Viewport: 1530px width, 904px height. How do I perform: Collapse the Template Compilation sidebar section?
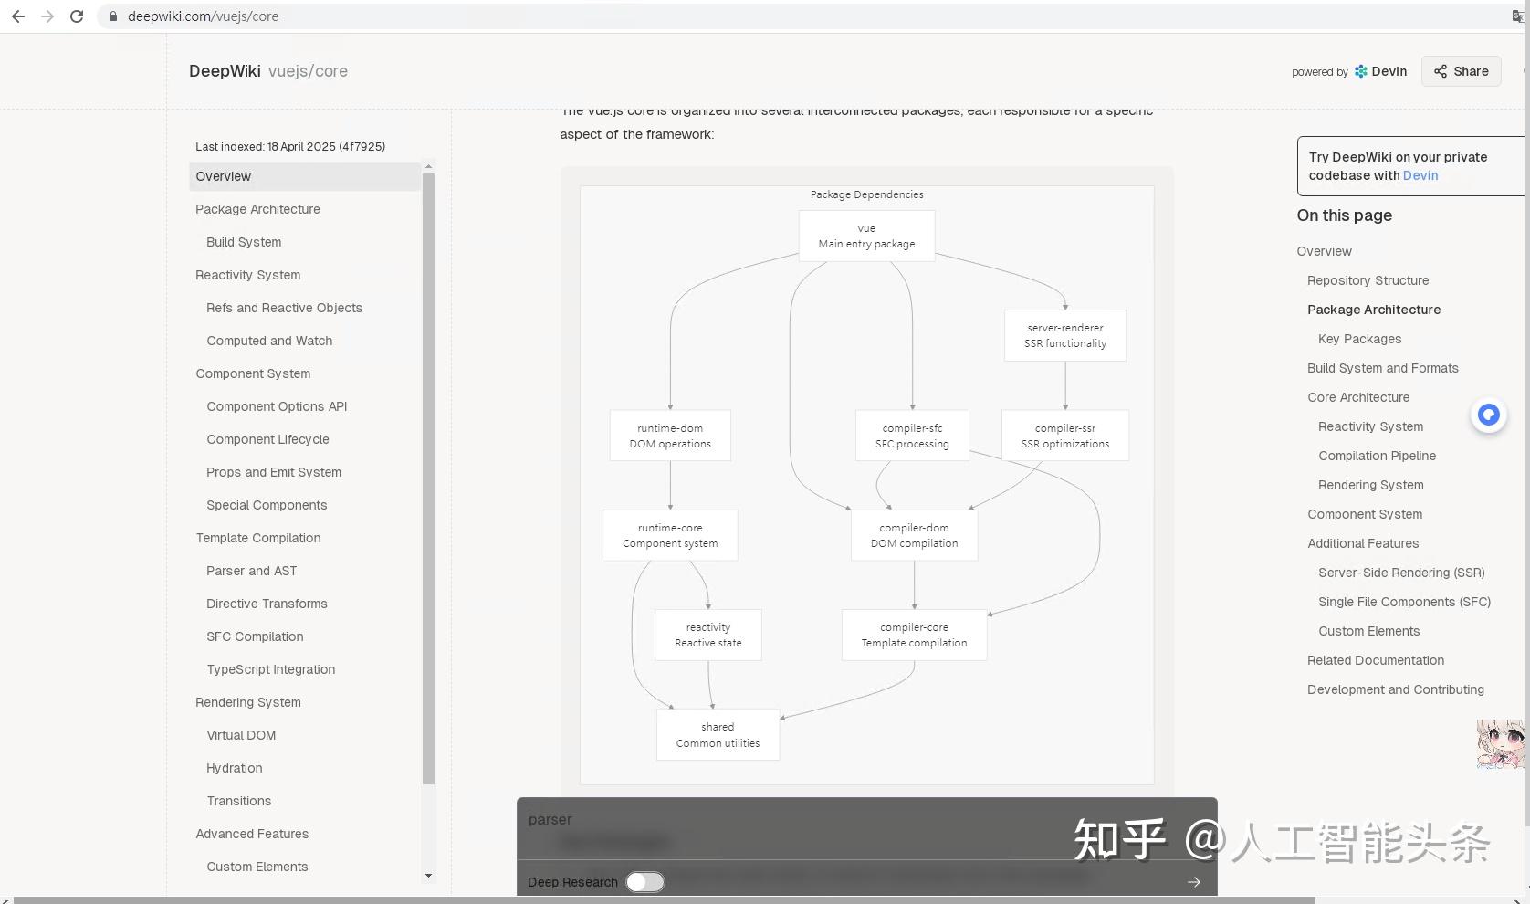click(x=258, y=538)
